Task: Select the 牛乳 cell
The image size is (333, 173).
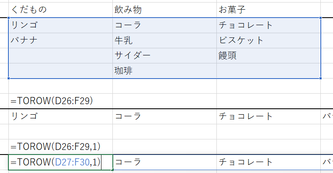Action: 124,40
